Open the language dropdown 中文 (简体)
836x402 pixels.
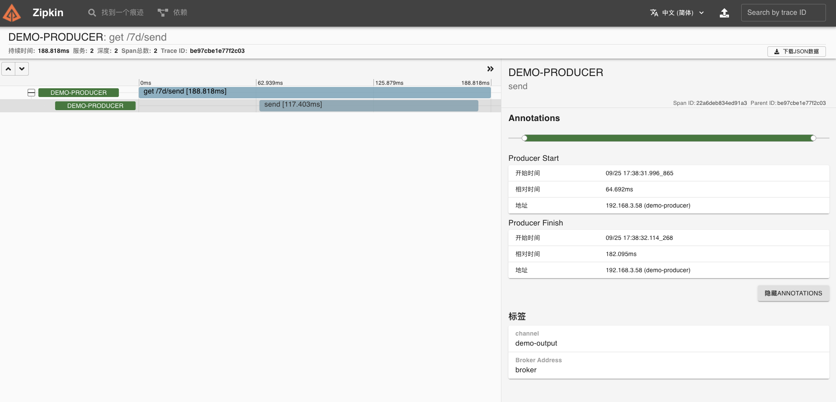point(677,13)
